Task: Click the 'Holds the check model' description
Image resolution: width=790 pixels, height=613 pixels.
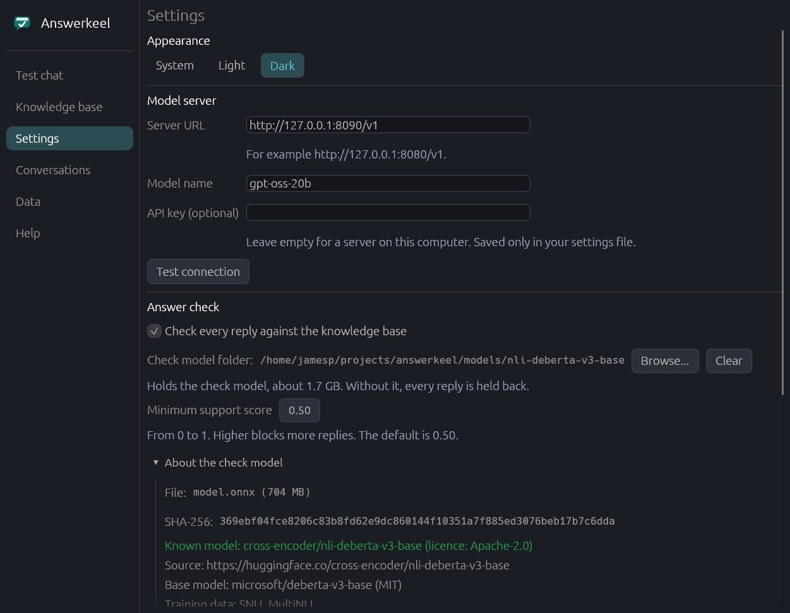Action: point(338,386)
